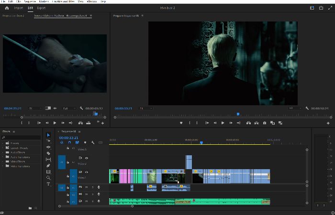Expand the Audio Effects folder

[x=3, y=152]
